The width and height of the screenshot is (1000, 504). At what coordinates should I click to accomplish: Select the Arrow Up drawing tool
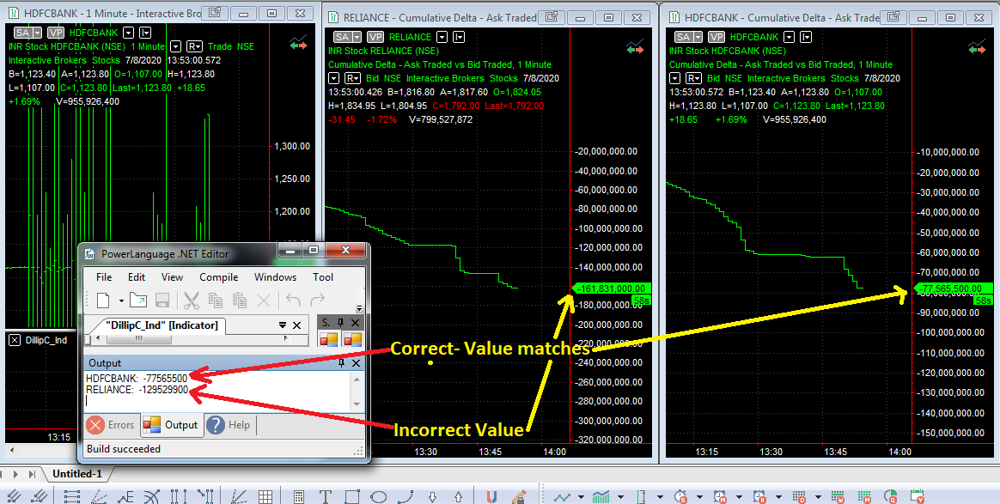pos(458,496)
